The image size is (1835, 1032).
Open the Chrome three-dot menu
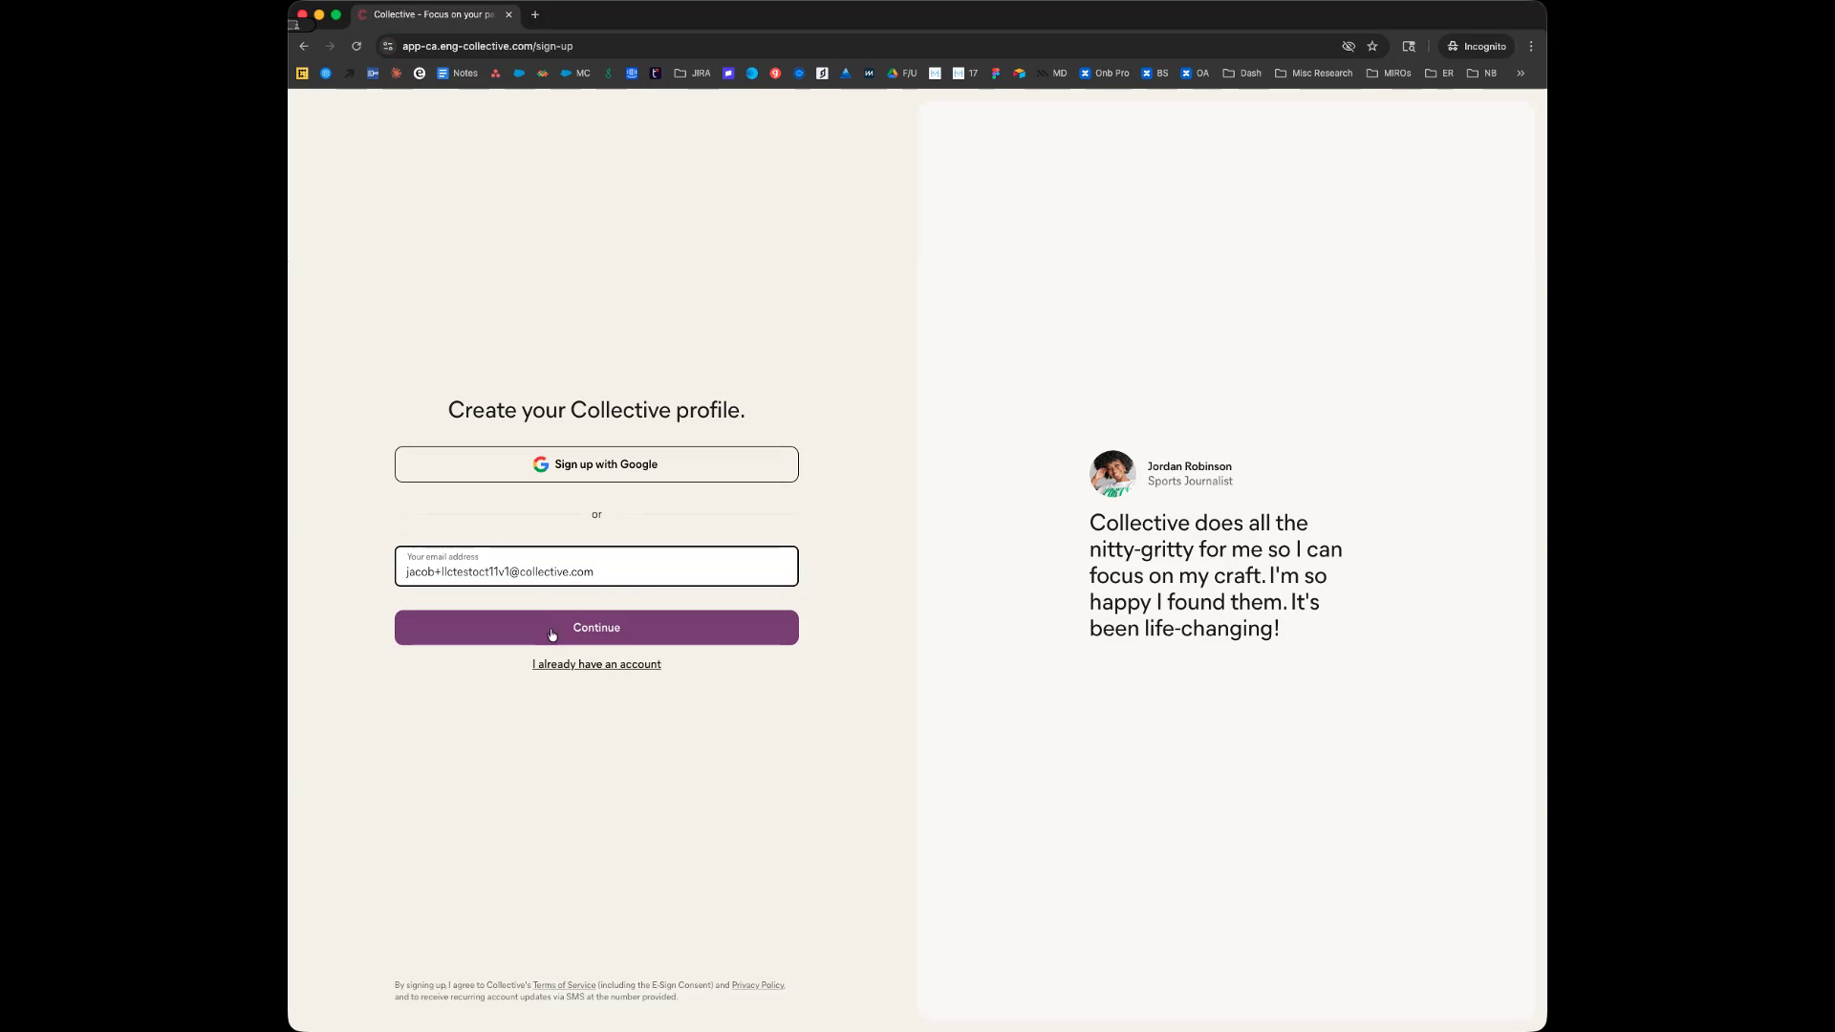pos(1531,46)
